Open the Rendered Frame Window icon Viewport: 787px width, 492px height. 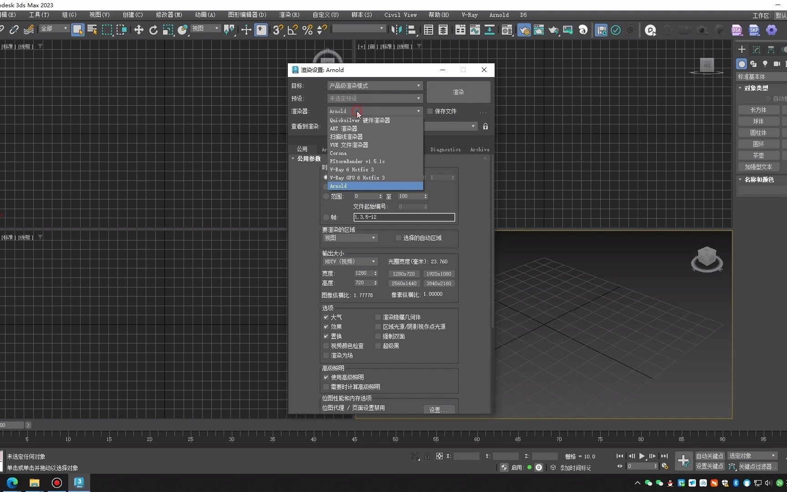click(x=539, y=30)
